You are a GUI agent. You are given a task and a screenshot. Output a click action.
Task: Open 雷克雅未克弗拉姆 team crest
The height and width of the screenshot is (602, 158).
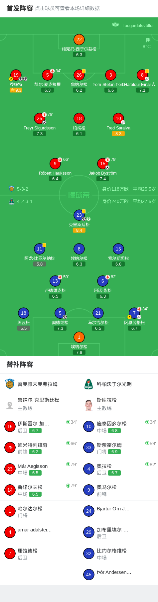point(10,384)
